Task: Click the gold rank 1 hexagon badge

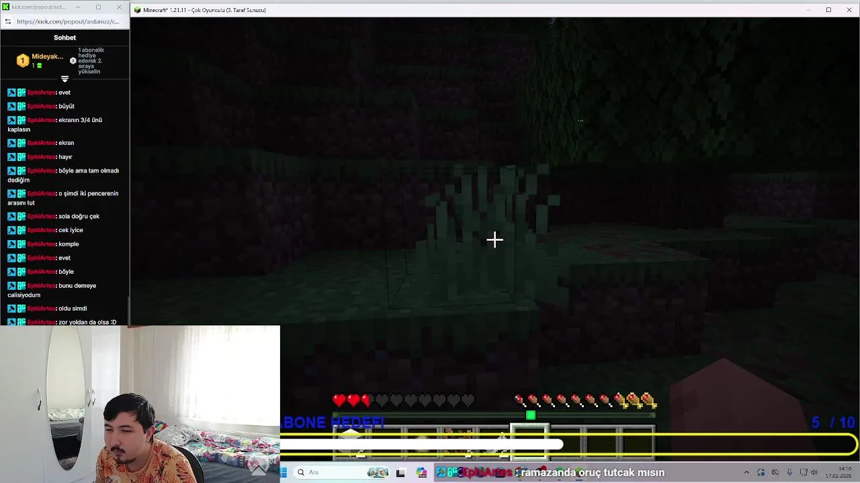Action: coord(22,60)
